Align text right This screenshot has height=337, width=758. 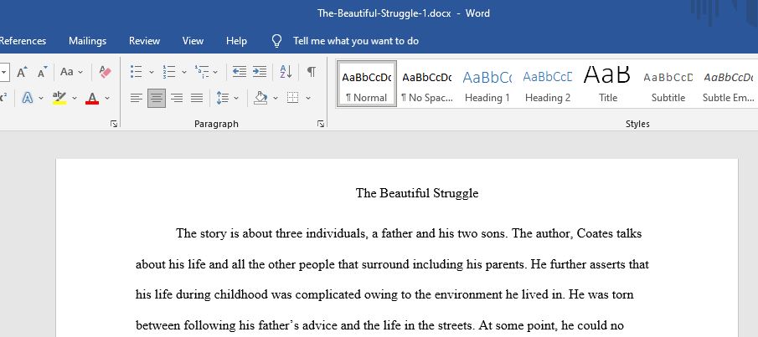177,98
